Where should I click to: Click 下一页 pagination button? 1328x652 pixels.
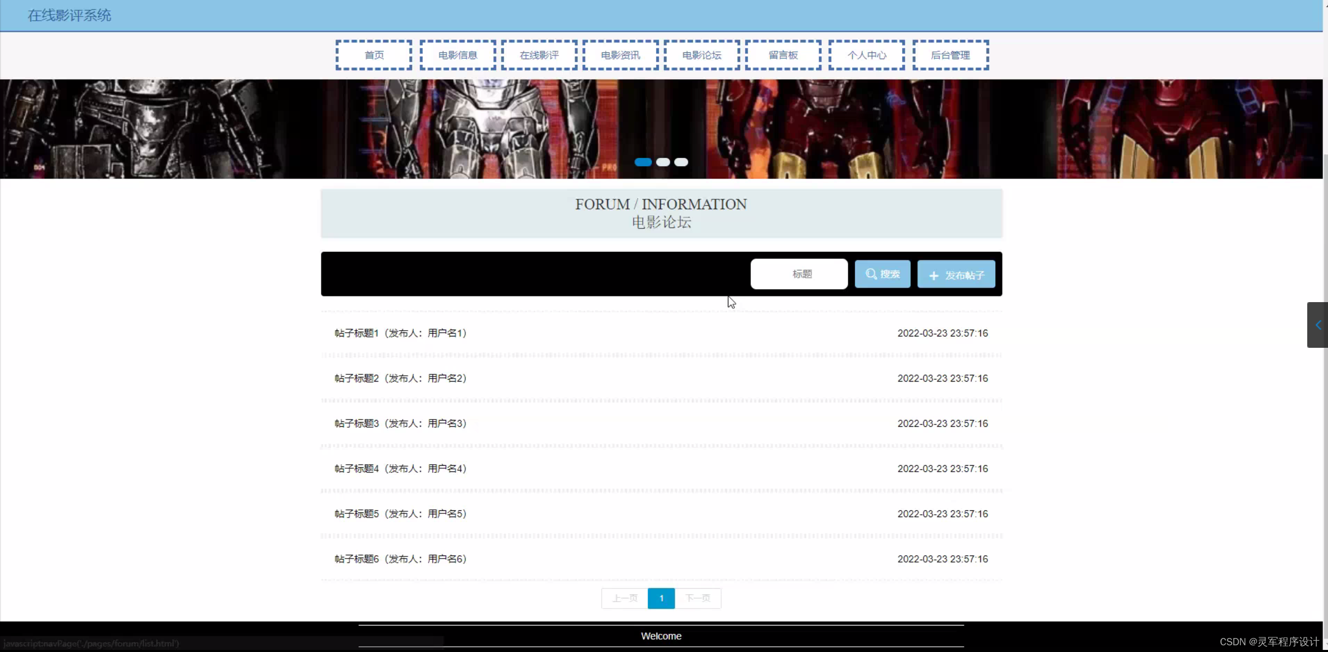point(697,599)
